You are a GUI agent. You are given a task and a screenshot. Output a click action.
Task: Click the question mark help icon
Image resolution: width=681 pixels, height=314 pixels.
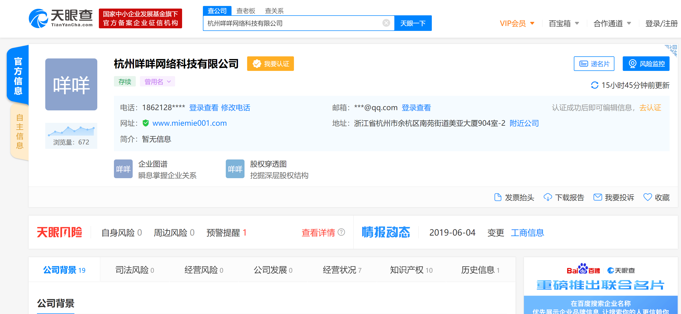342,232
